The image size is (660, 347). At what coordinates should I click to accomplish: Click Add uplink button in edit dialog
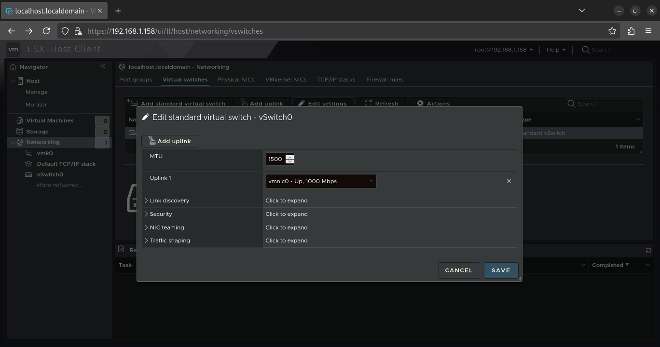click(x=170, y=141)
